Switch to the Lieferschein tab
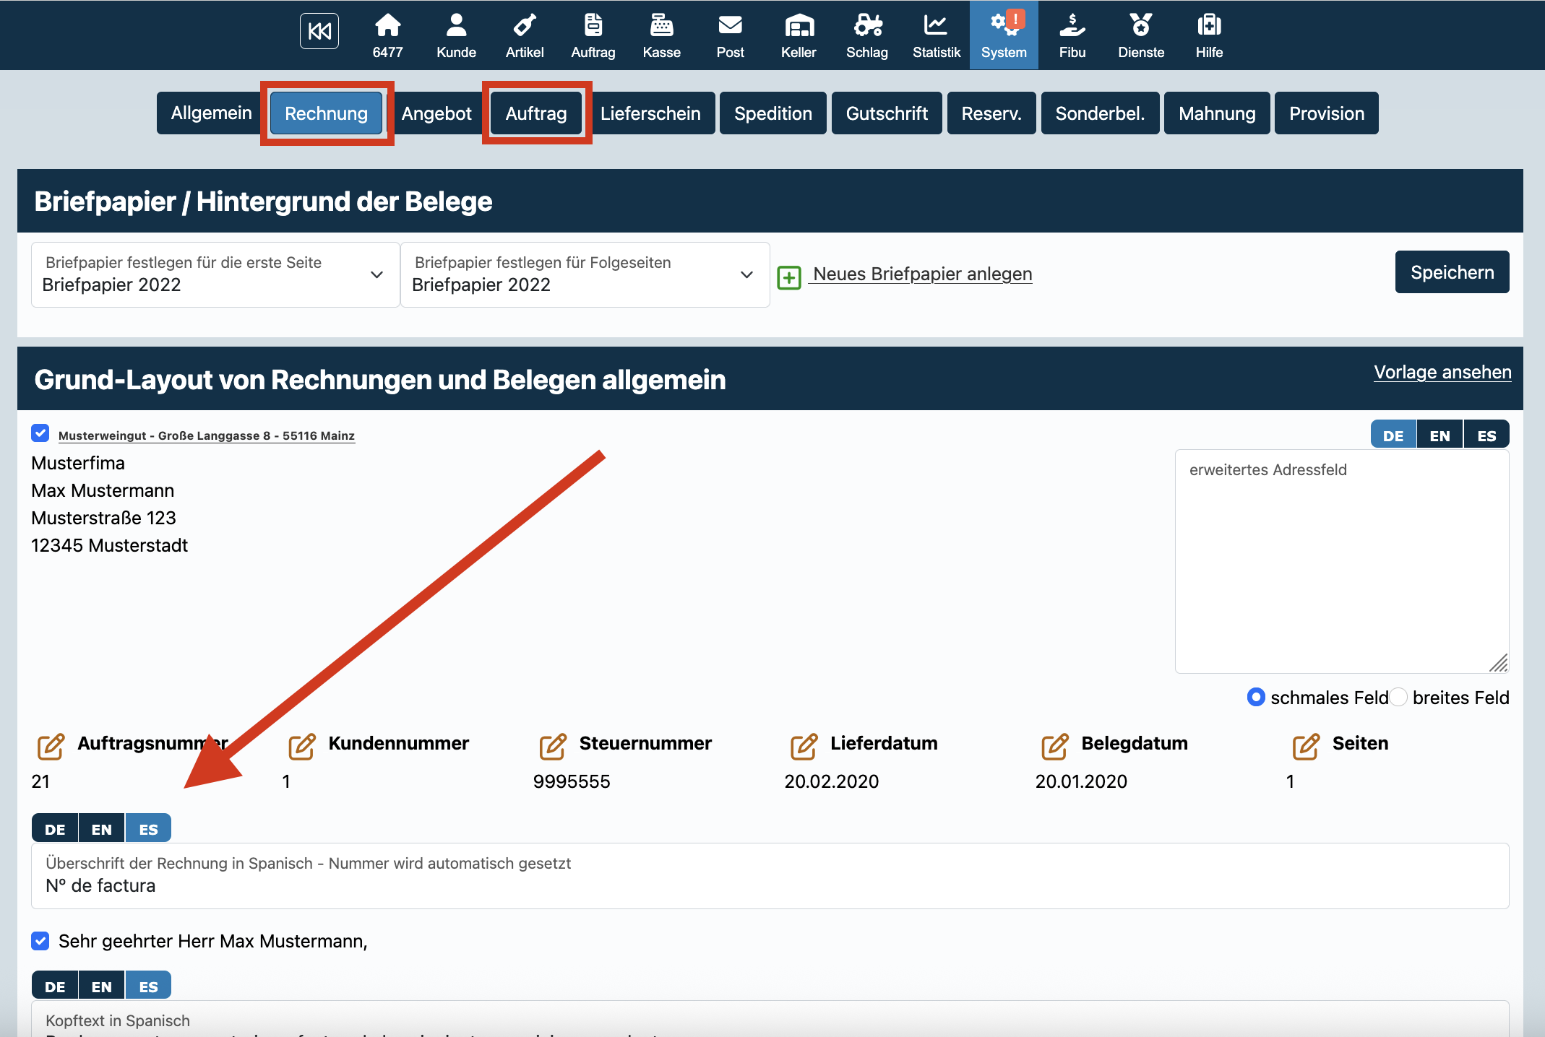The width and height of the screenshot is (1545, 1037). (x=650, y=113)
